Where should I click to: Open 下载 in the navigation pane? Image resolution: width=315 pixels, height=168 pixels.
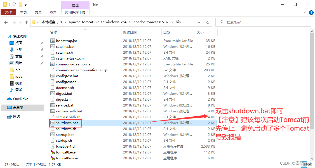click(x=18, y=49)
